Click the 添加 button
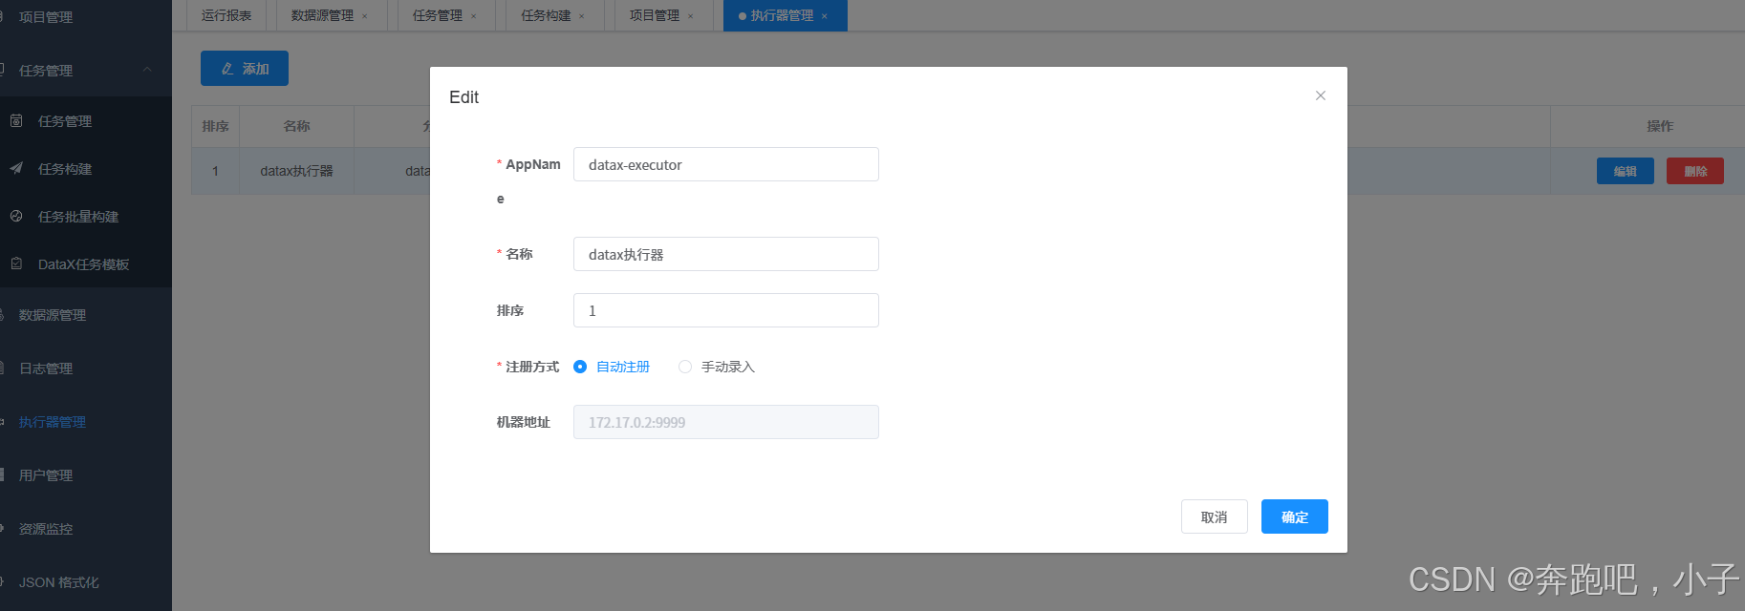The height and width of the screenshot is (611, 1745). 244,69
